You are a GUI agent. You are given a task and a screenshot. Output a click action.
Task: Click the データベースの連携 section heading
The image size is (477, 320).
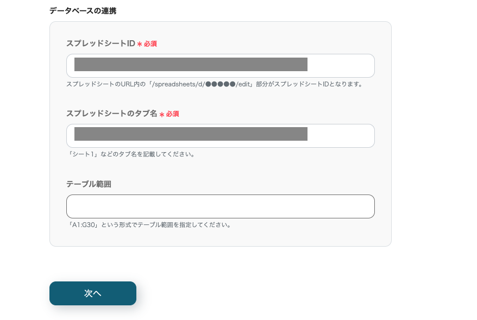83,10
